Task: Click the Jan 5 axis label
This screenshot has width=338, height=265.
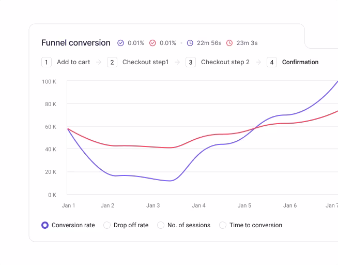Action: point(244,205)
